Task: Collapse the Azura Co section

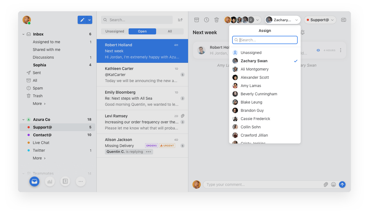Action: (23, 119)
